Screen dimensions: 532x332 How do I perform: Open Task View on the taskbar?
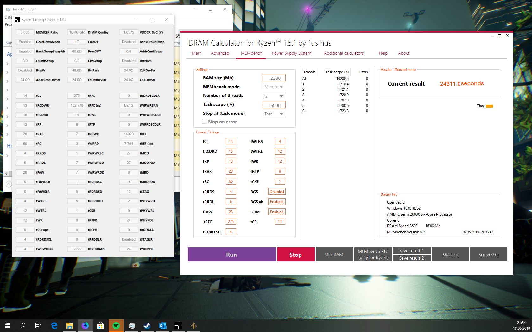pos(38,326)
